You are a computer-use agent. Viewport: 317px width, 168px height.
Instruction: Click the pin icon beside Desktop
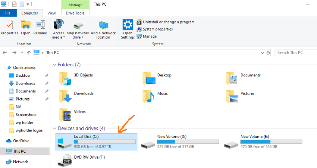click(x=47, y=76)
